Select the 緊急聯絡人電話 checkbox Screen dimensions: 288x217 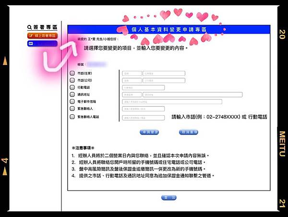point(72,117)
